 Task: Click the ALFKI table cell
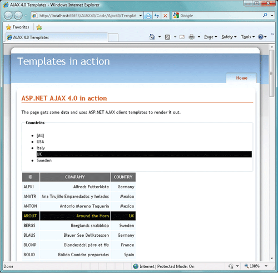click(x=31, y=187)
